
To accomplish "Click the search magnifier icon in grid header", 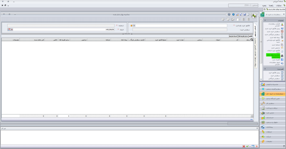I will click(252, 40).
